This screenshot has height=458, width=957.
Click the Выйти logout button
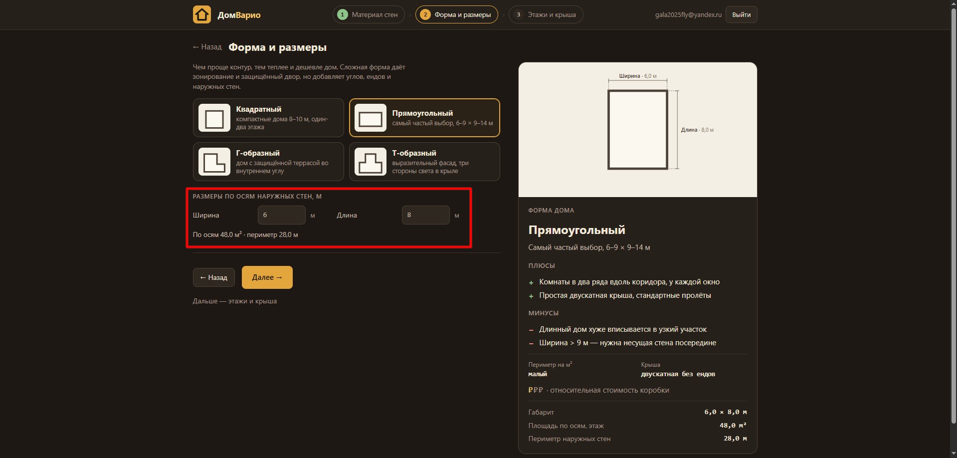(x=742, y=14)
